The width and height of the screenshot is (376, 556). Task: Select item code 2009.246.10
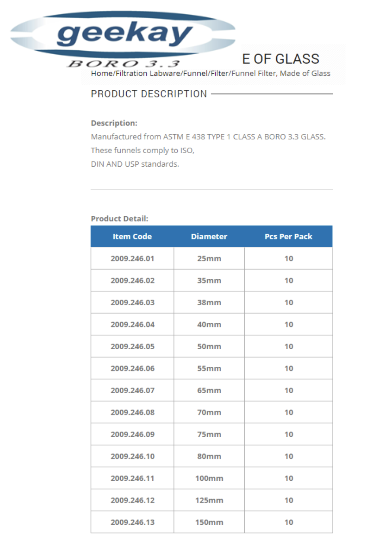point(132,456)
